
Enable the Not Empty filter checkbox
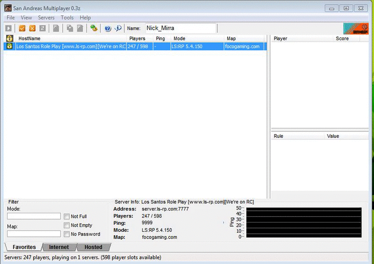pos(66,225)
